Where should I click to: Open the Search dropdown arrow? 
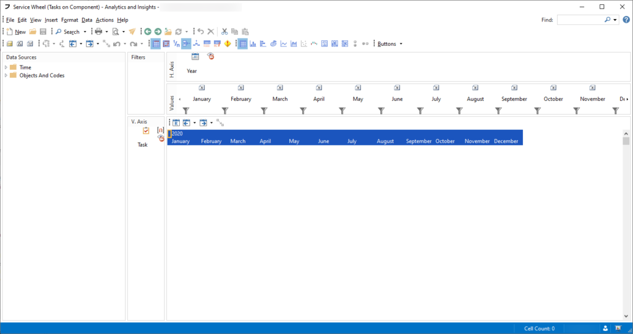coord(85,32)
